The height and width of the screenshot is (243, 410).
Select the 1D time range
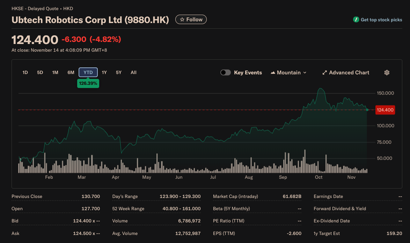25,73
